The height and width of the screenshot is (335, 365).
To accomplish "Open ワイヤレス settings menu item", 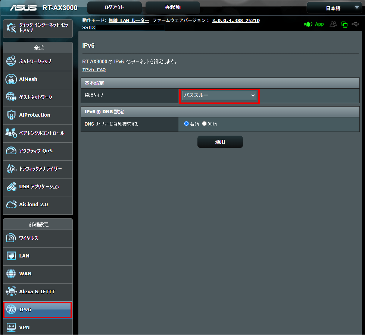I will pyautogui.click(x=38, y=239).
